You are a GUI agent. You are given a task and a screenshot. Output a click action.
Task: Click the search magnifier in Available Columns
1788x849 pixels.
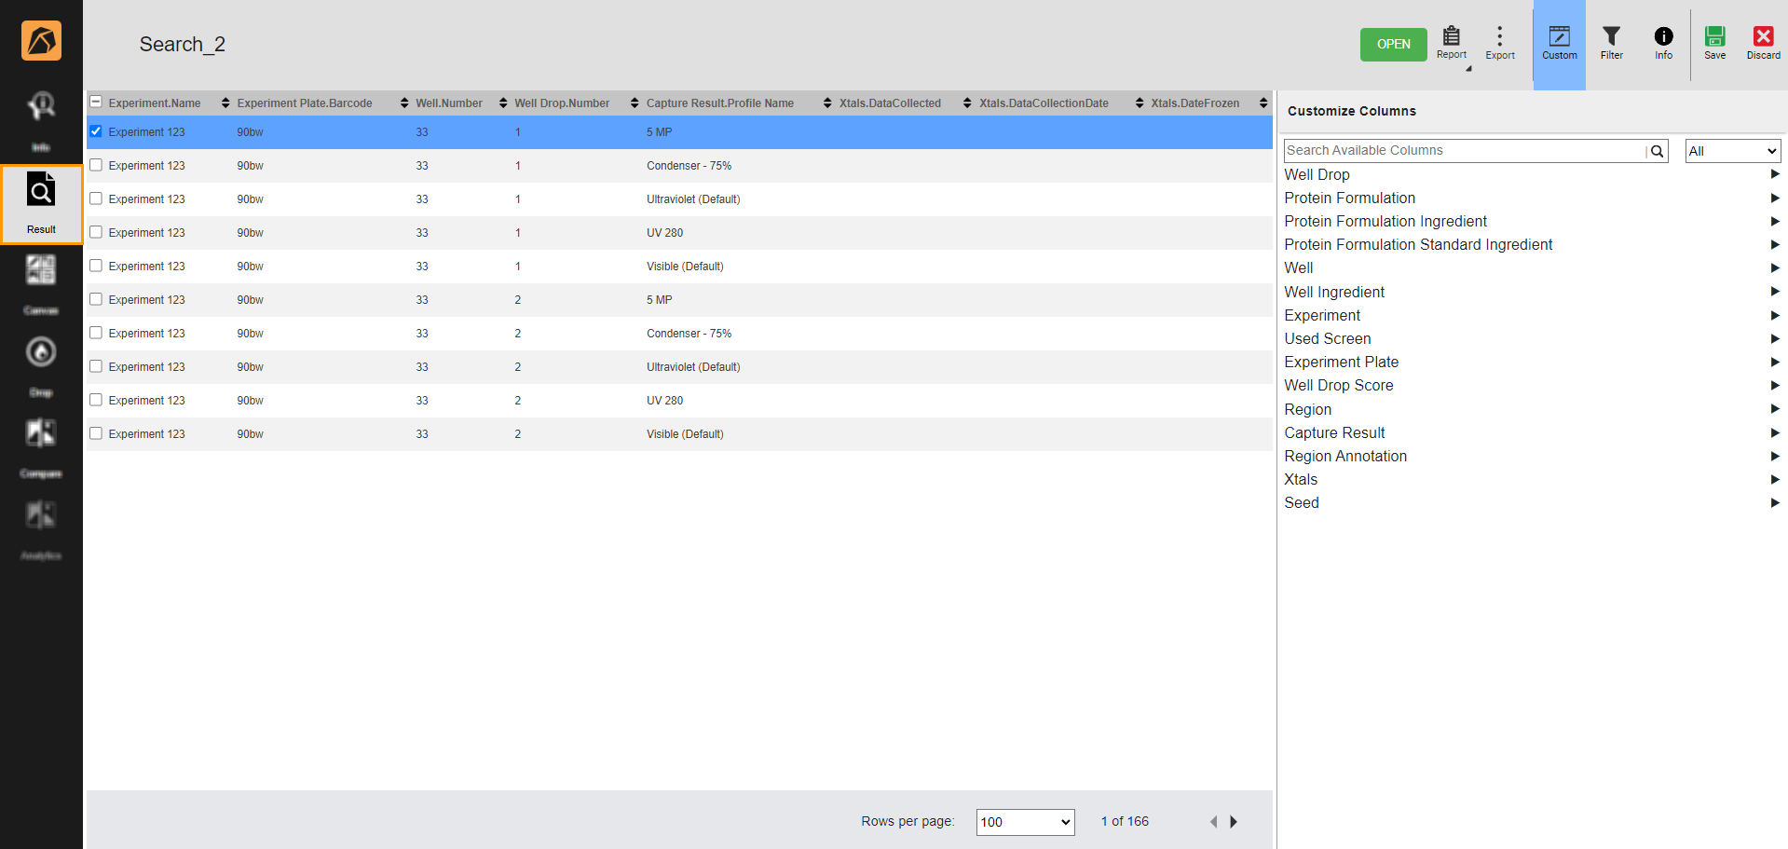point(1657,151)
